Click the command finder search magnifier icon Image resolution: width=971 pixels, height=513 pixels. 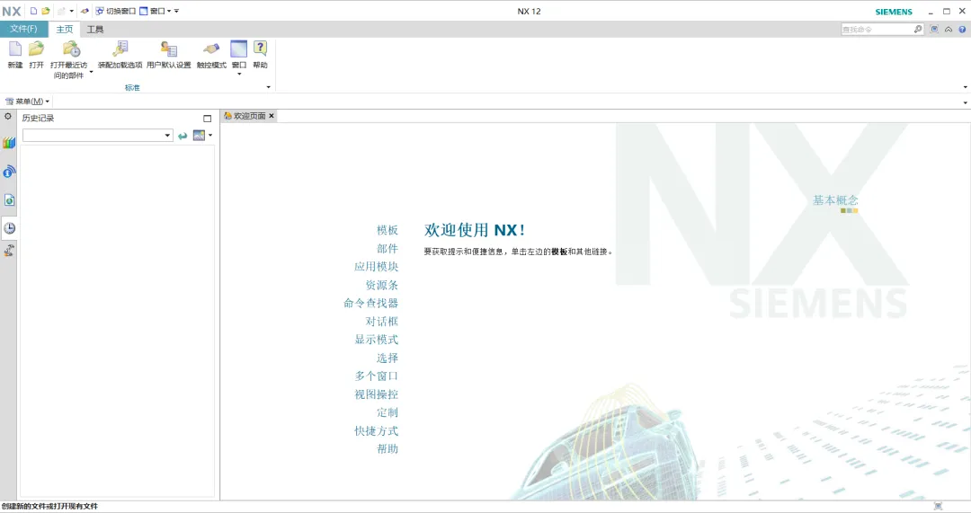tap(918, 29)
